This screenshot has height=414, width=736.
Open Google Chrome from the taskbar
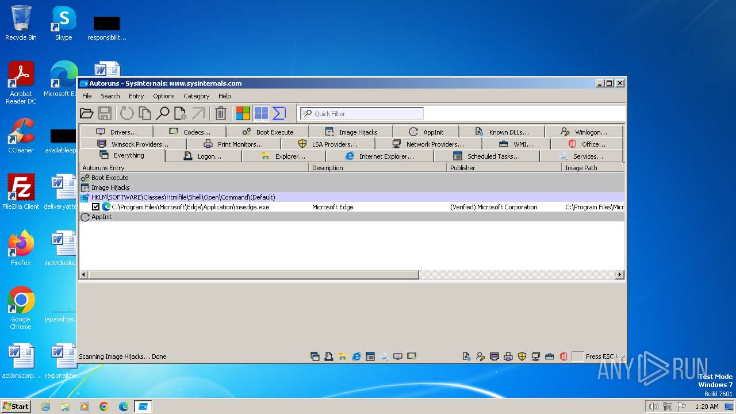104,407
